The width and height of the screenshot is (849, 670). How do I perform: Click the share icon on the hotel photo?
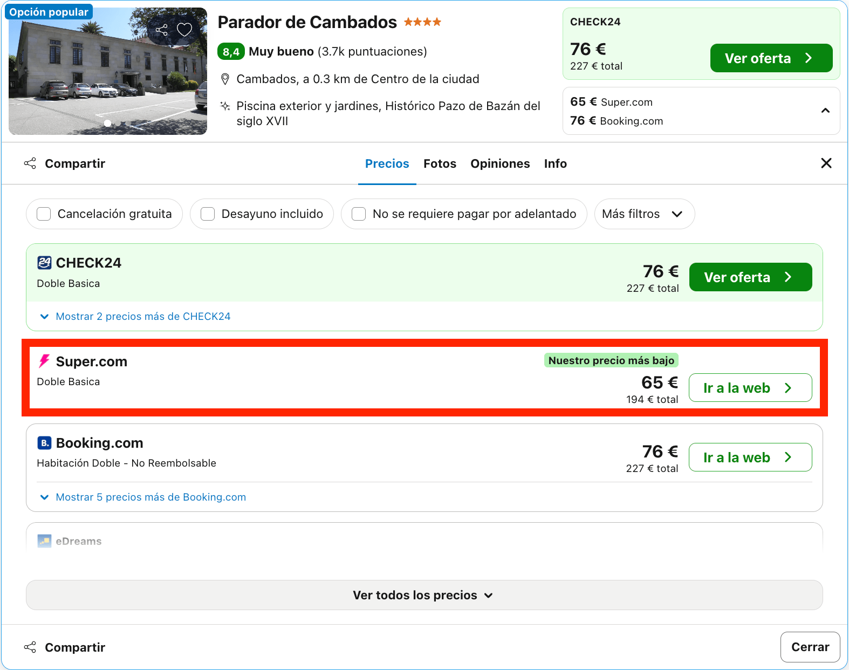tap(161, 30)
